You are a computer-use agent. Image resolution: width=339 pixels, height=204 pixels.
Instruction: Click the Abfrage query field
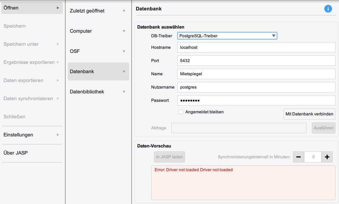click(239, 128)
